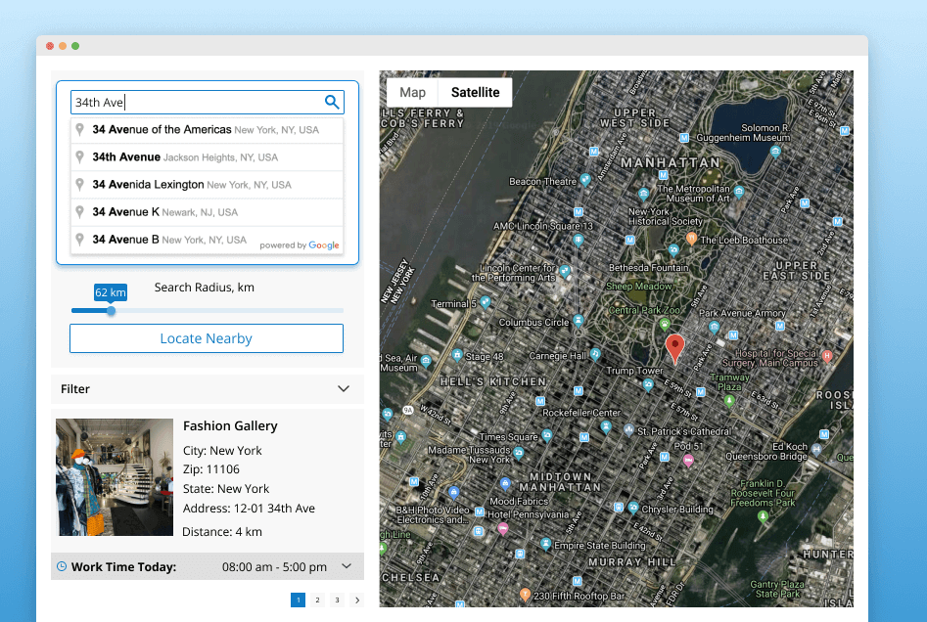Open the Fashion Gallery store title
Viewport: 927px width, 622px height.
pyautogui.click(x=230, y=425)
